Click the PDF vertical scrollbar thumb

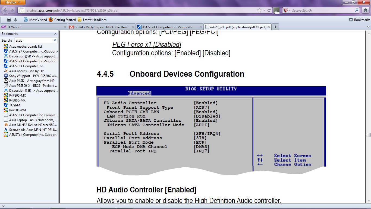(x=369, y=135)
